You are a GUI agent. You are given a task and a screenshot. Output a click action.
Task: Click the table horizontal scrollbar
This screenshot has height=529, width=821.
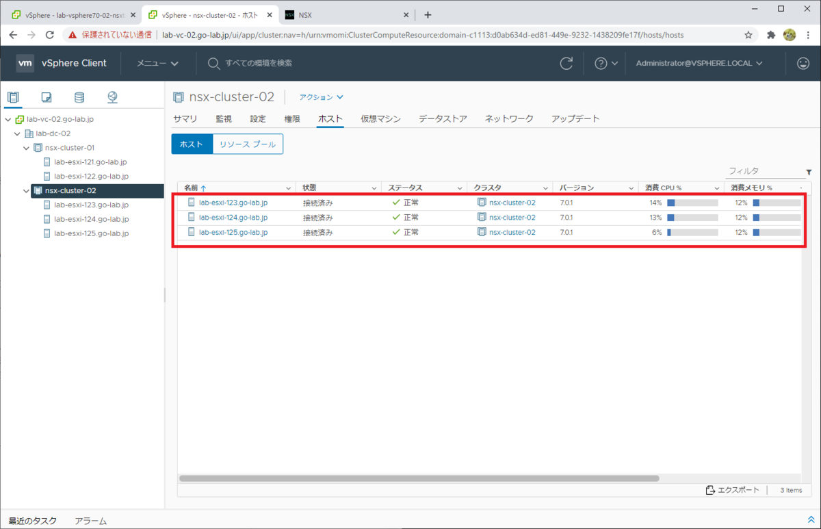419,478
